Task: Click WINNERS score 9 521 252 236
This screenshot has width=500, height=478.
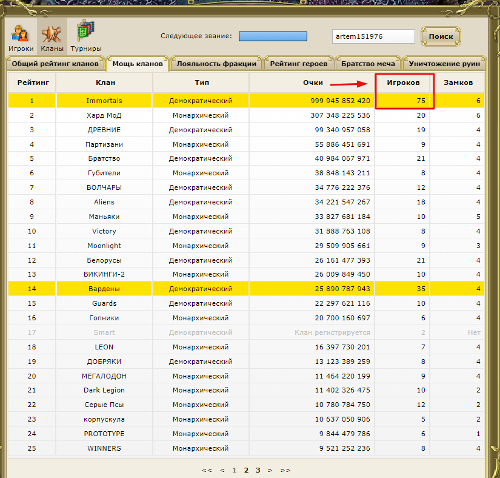Action: pyautogui.click(x=345, y=449)
